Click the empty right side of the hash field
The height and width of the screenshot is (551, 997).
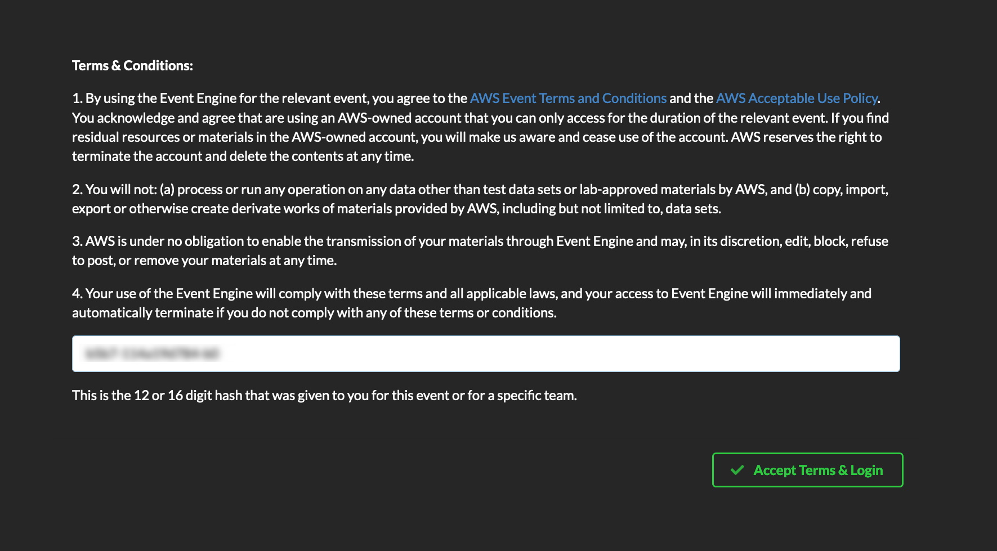coord(563,353)
